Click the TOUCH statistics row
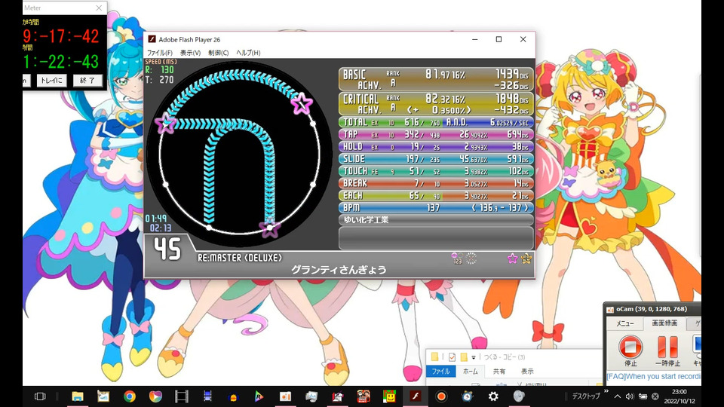The image size is (724, 407). click(436, 171)
